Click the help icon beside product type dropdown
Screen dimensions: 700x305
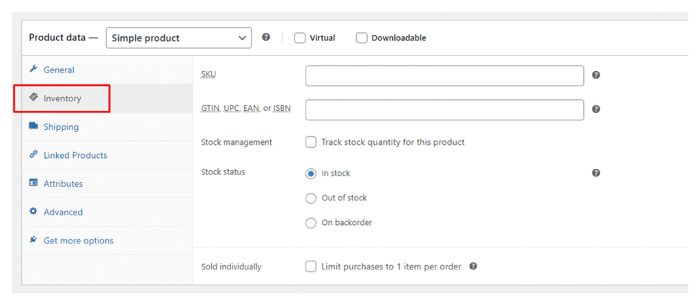(x=266, y=38)
